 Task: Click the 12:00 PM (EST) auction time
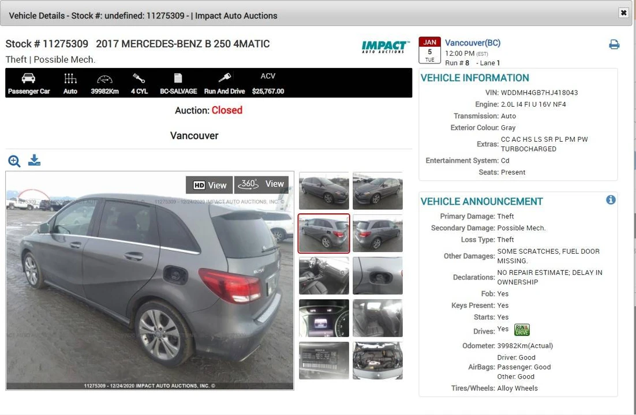point(466,54)
